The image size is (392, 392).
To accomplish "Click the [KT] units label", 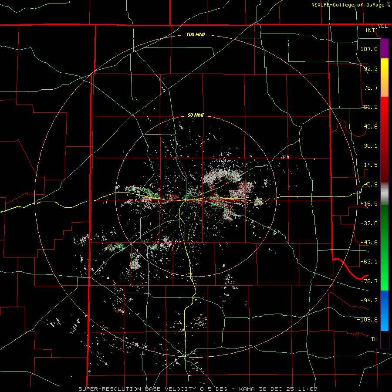I will coord(372,30).
